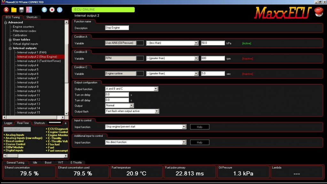Open the Output function dropdown
327x184 pixels.
(x=156, y=89)
